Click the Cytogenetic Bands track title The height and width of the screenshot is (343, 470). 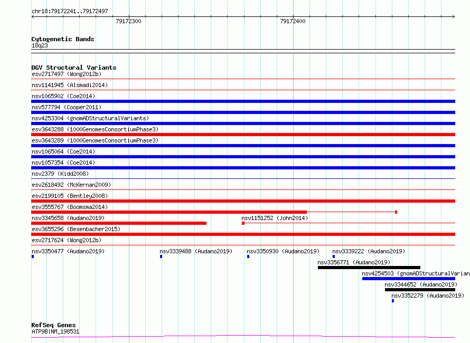tap(63, 39)
